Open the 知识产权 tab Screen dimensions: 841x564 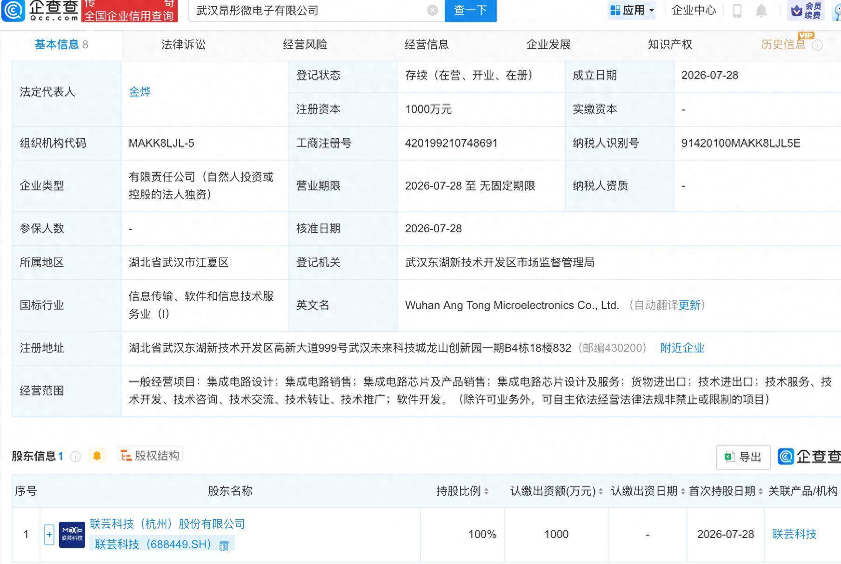[670, 45]
